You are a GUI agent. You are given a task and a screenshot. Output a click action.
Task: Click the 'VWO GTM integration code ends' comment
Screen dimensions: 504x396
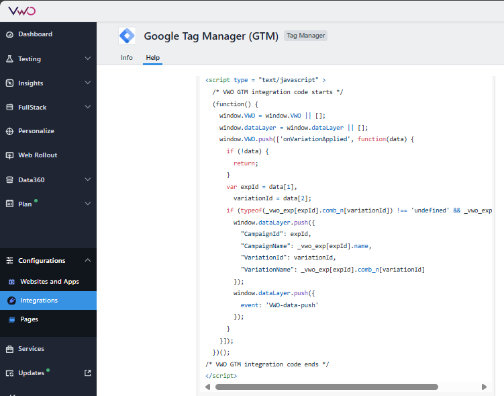pos(267,364)
